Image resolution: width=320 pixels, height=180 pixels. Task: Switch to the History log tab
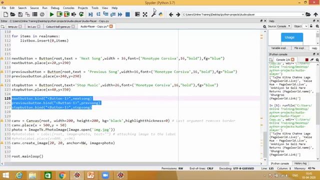click(x=300, y=163)
